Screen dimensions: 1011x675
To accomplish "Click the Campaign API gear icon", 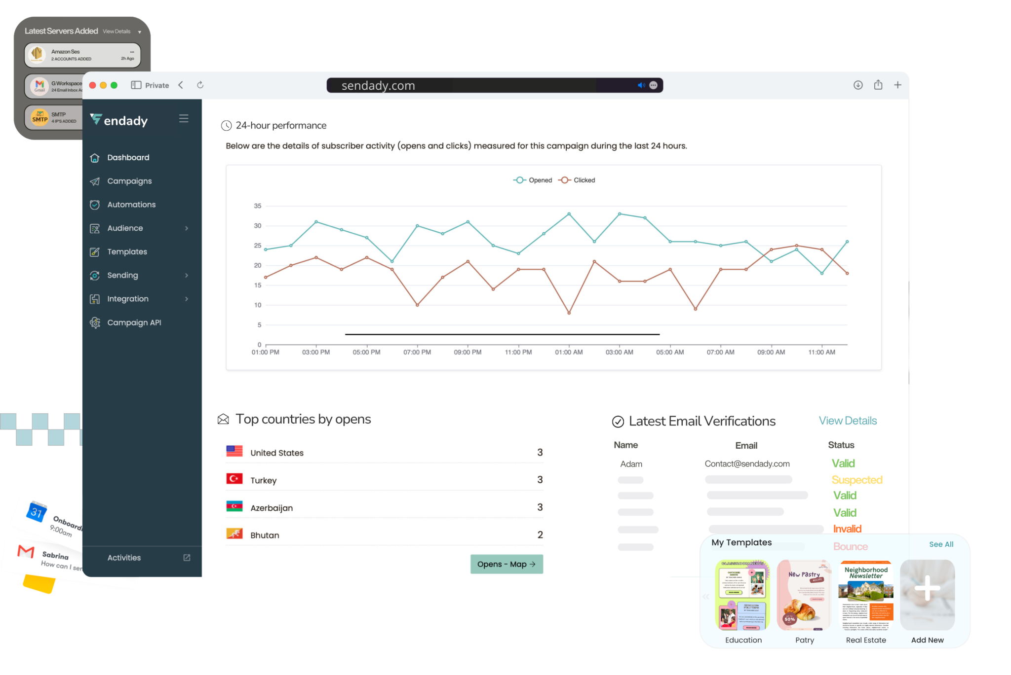I will click(95, 322).
